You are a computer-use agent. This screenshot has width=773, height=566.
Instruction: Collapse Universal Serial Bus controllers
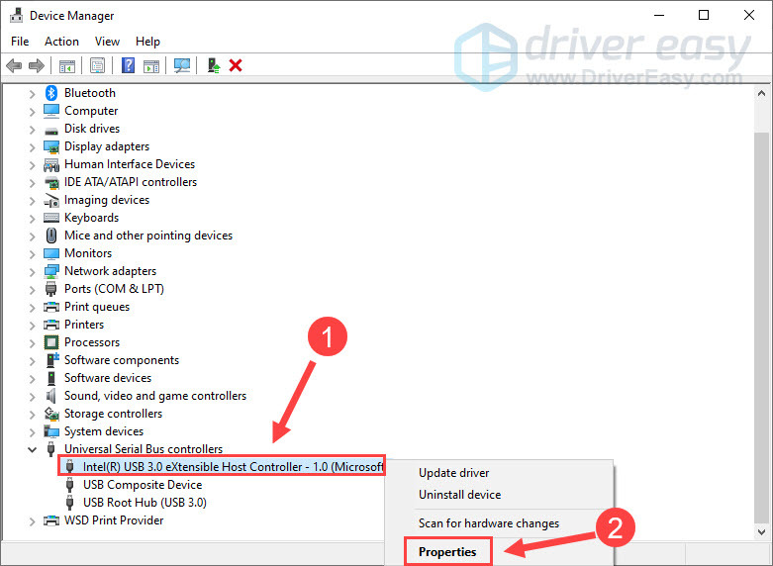tap(32, 449)
